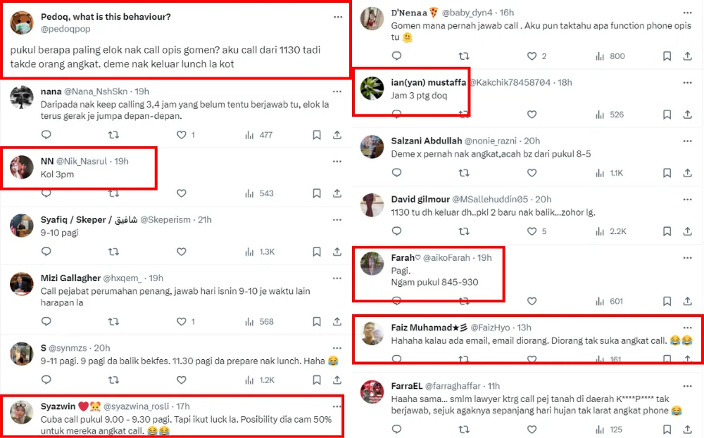Share S @synmzs's tweet

click(x=337, y=380)
